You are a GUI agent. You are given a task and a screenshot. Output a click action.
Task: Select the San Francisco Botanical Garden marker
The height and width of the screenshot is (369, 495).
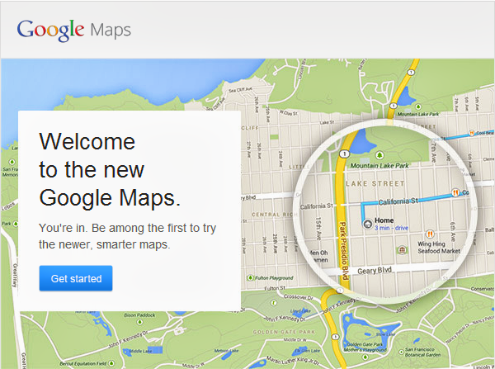pos(401,352)
